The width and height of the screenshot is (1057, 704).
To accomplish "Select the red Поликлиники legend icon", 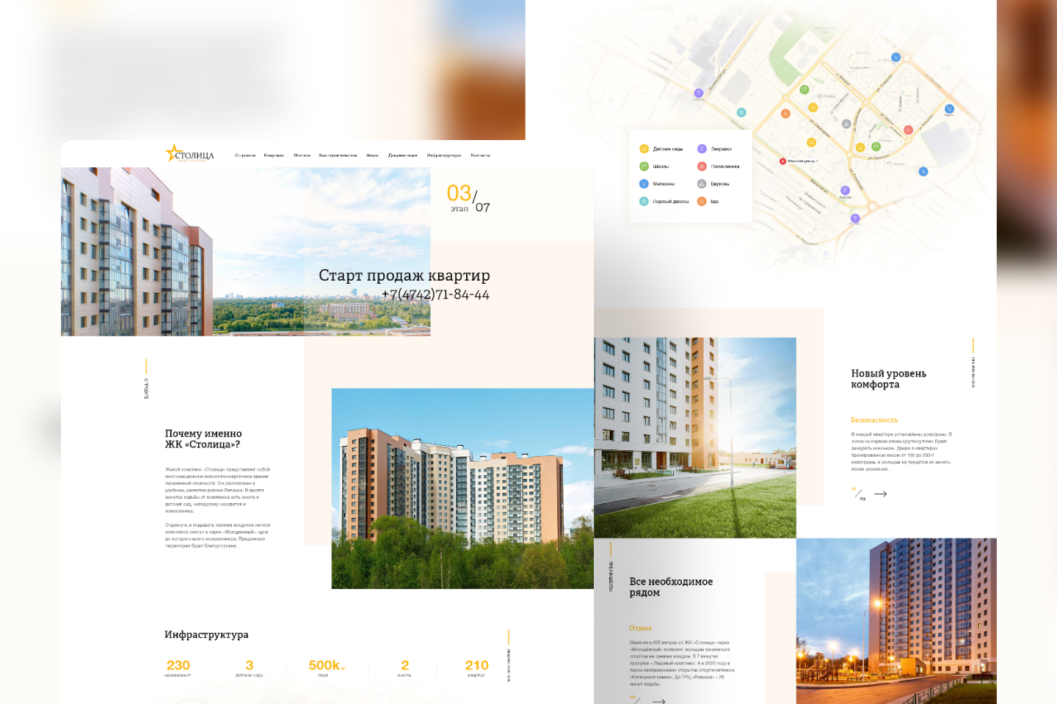I will [x=702, y=166].
